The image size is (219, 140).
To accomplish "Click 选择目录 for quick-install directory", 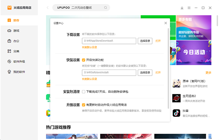I will coord(145,73).
